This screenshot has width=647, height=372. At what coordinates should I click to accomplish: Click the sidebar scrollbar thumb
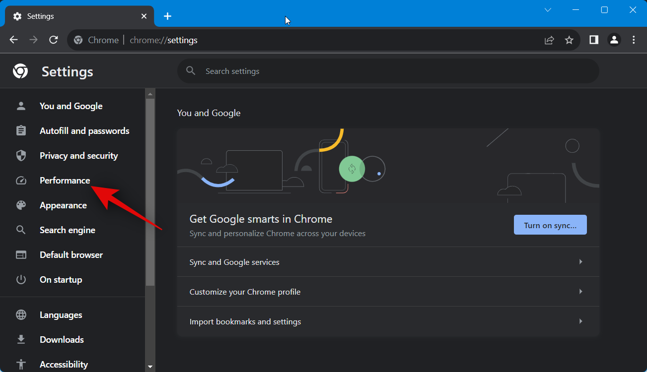(x=150, y=192)
